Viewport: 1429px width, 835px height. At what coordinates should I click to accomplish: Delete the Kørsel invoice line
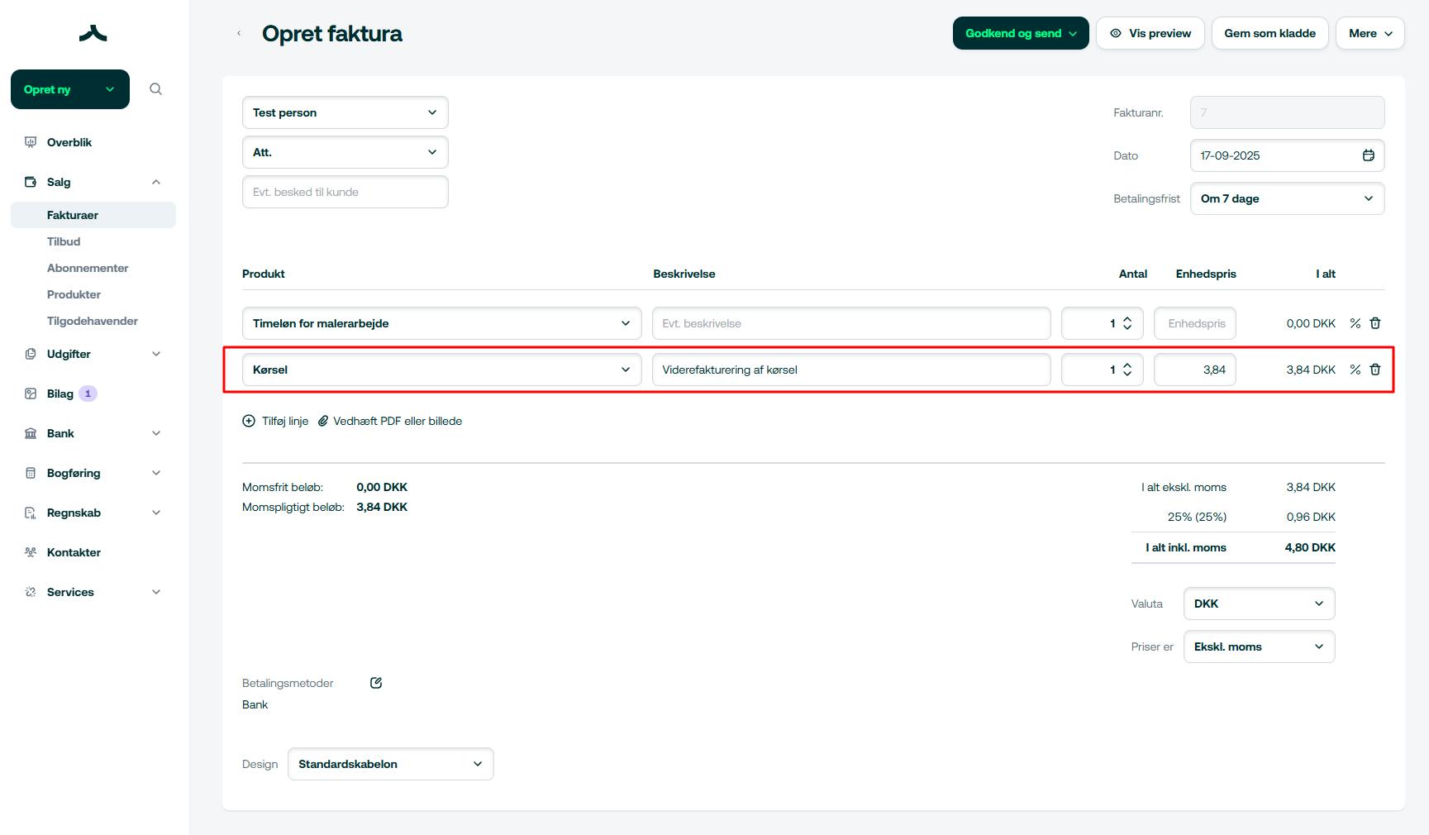tap(1375, 370)
